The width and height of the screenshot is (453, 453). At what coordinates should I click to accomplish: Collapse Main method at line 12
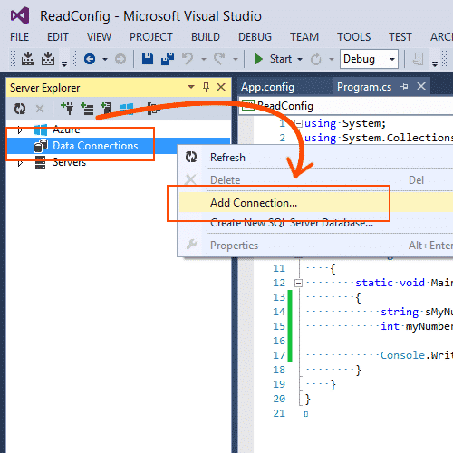pos(298,283)
